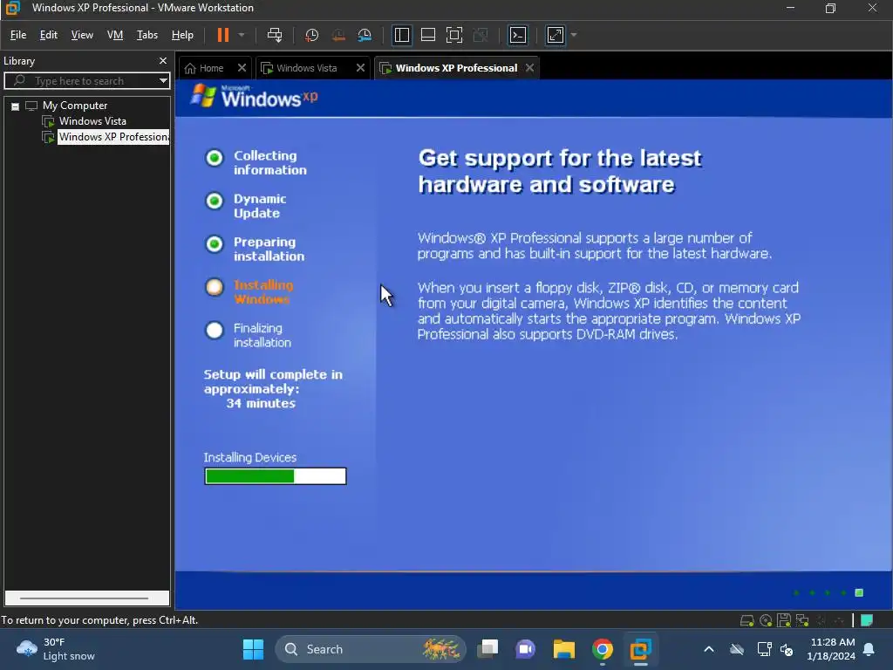Viewport: 893px width, 670px height.
Task: Revert virtual machine to previous snapshot
Action: point(338,35)
